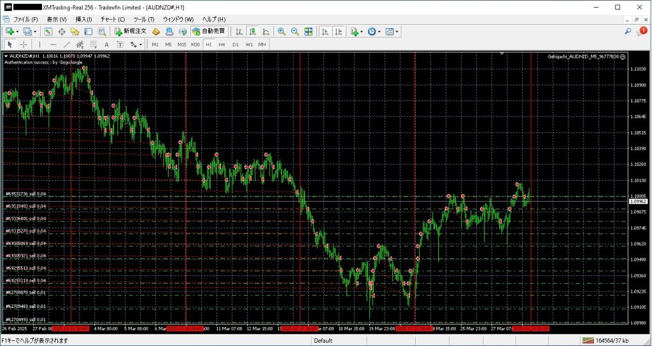Open the Profiles dropdown arrow
This screenshot has height=346, width=652.
(35, 31)
